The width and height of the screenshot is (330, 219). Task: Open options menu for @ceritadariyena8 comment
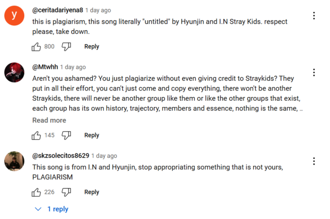(314, 15)
